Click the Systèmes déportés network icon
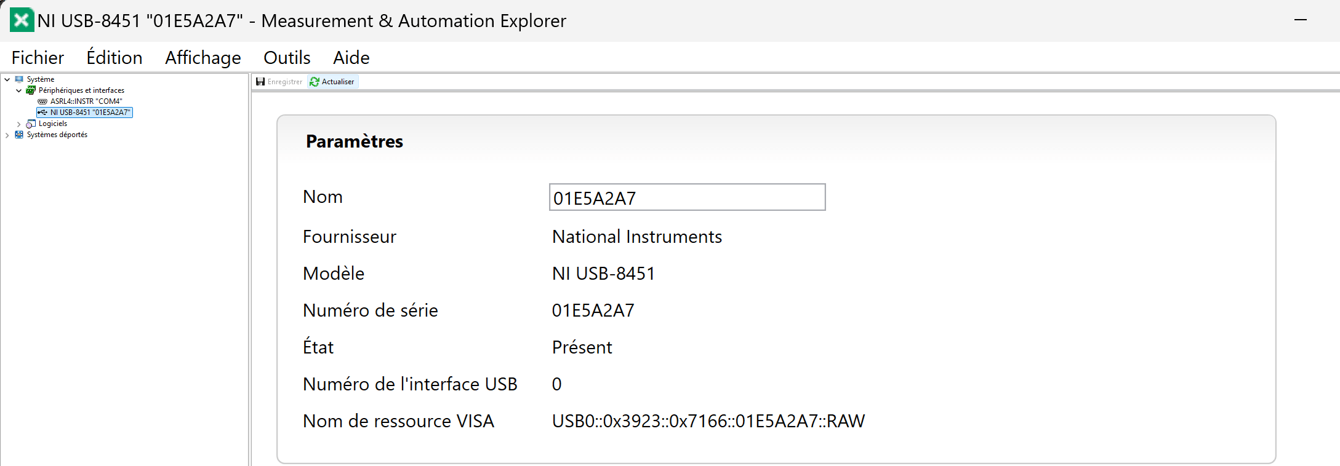Image resolution: width=1340 pixels, height=466 pixels. pyautogui.click(x=19, y=135)
